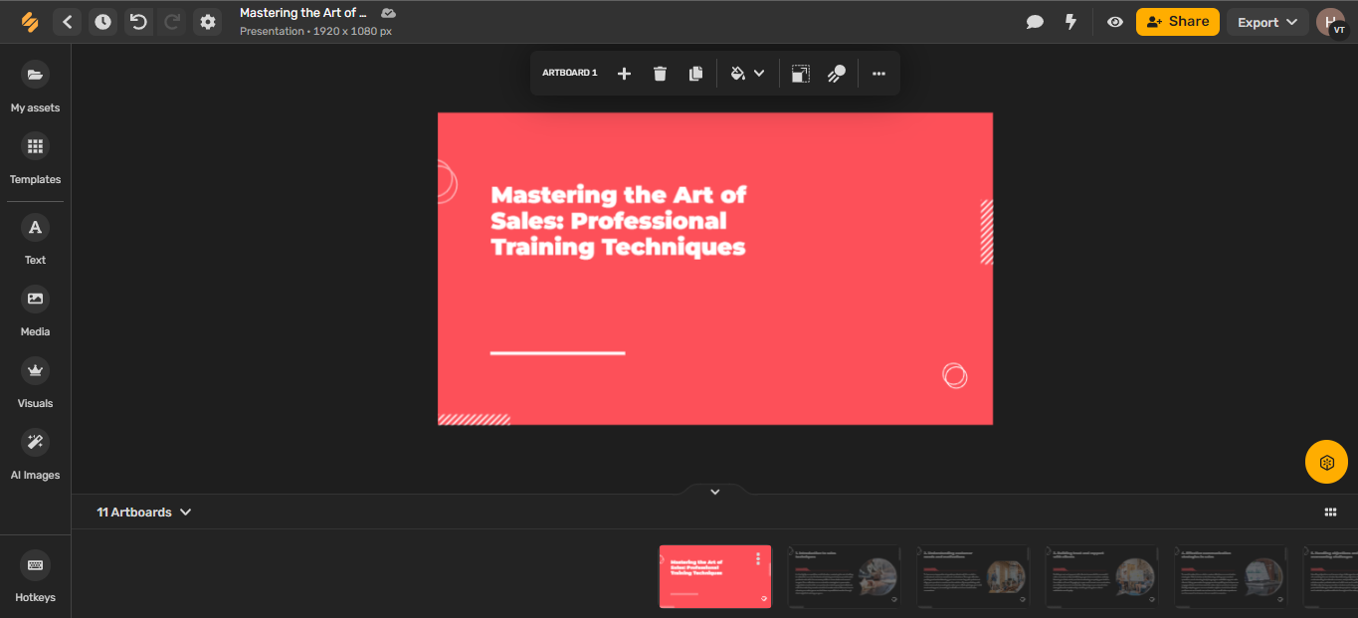Screen dimensions: 1358x618
Task: Open the orange 3D cube assistant button
Action: click(1326, 462)
